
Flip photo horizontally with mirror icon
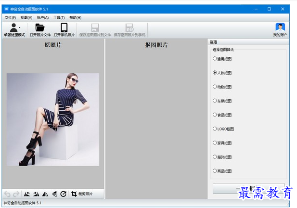pos(45,194)
